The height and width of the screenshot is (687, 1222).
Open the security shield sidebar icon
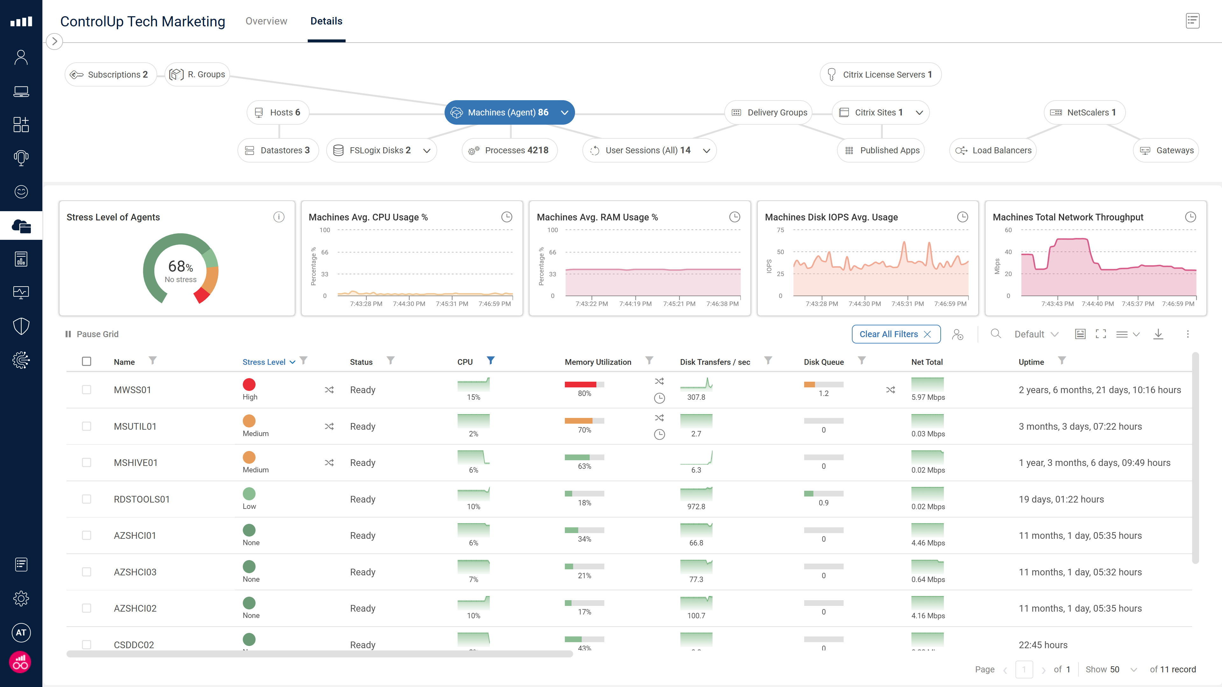21,326
